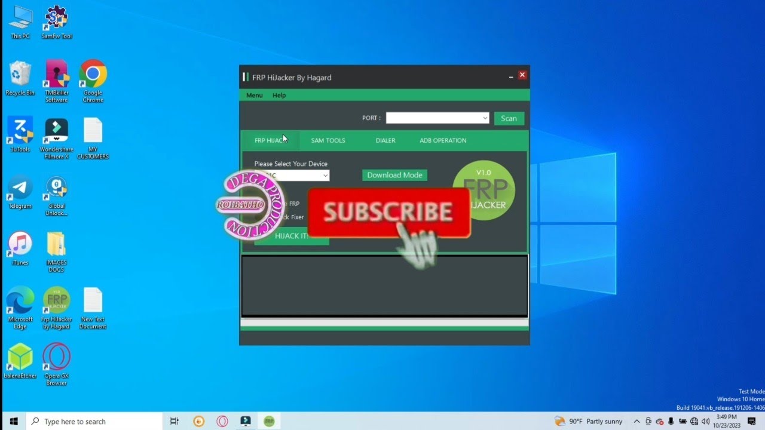This screenshot has height=430, width=765.
Task: Click the orange circular taskbar app icon
Action: click(198, 421)
